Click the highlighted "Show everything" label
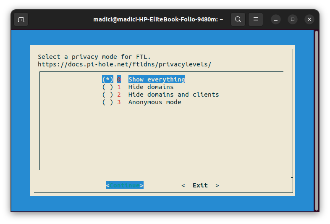Image resolution: width=330 pixels, height=224 pixels. (x=157, y=79)
